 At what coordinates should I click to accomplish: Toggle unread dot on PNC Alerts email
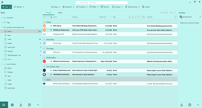(x=51, y=26)
